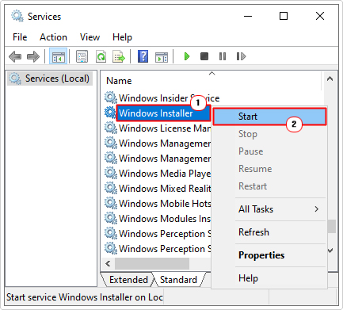The image size is (343, 310).
Task: Choose greyed Restart in the context menu
Action: 269,186
